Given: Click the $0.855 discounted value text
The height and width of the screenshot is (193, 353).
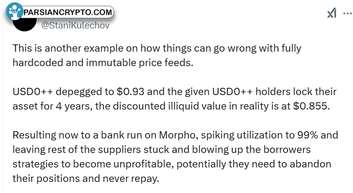Looking at the screenshot, I should coord(312,106).
